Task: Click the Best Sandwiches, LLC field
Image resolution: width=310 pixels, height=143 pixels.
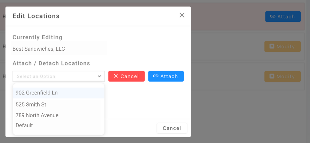Action: click(x=59, y=49)
